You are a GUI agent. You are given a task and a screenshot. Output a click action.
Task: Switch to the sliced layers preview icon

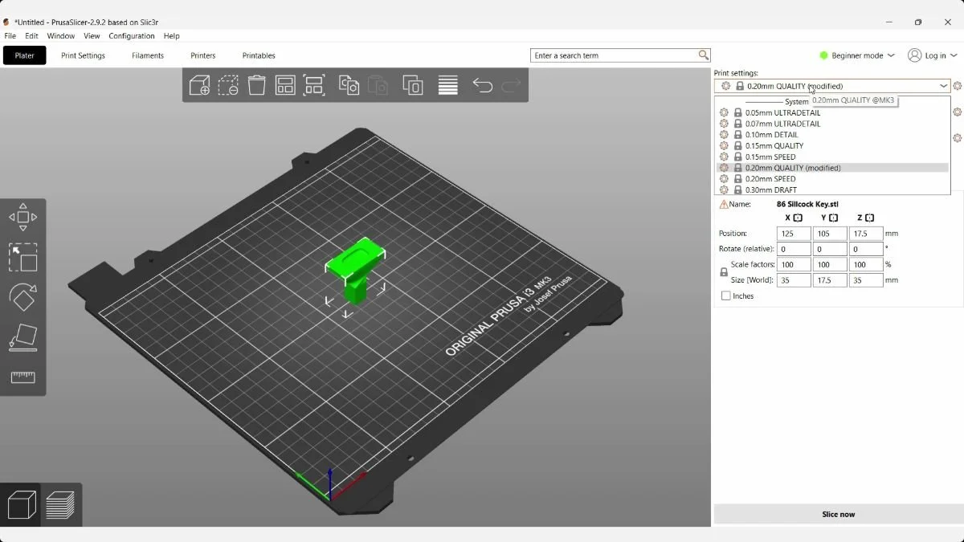(60, 505)
